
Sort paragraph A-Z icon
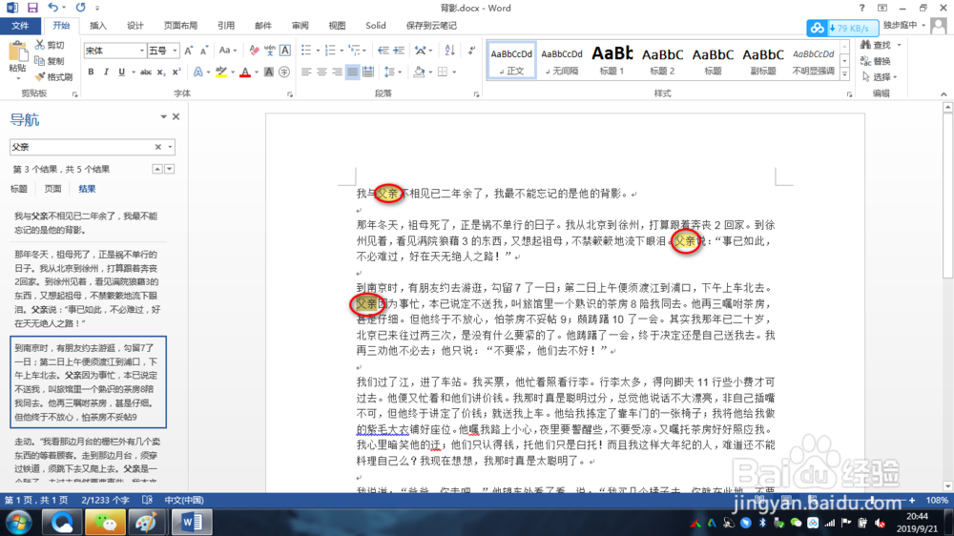point(449,51)
